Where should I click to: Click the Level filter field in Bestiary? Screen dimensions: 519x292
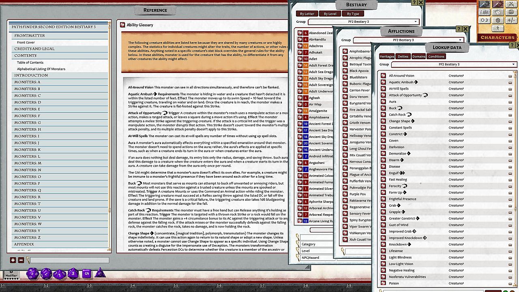click(316, 251)
